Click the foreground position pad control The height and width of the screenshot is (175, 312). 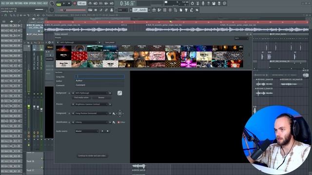120,113
